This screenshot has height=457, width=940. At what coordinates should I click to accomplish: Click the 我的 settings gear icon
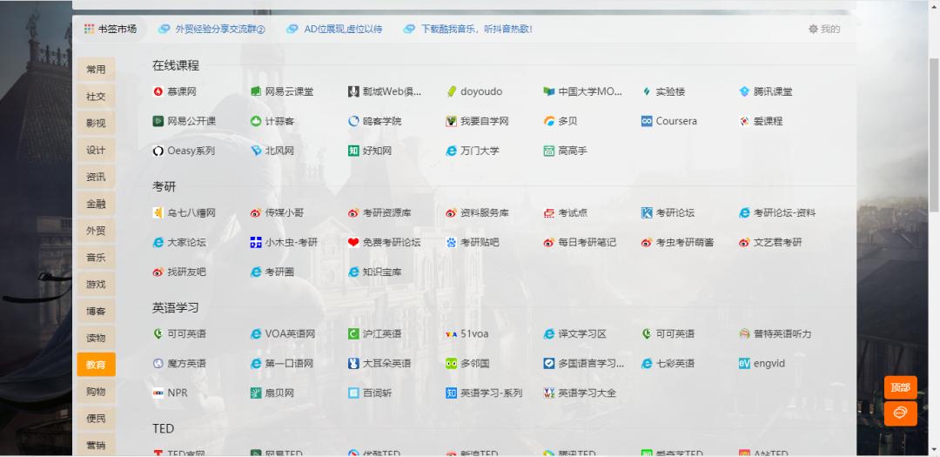(x=814, y=29)
